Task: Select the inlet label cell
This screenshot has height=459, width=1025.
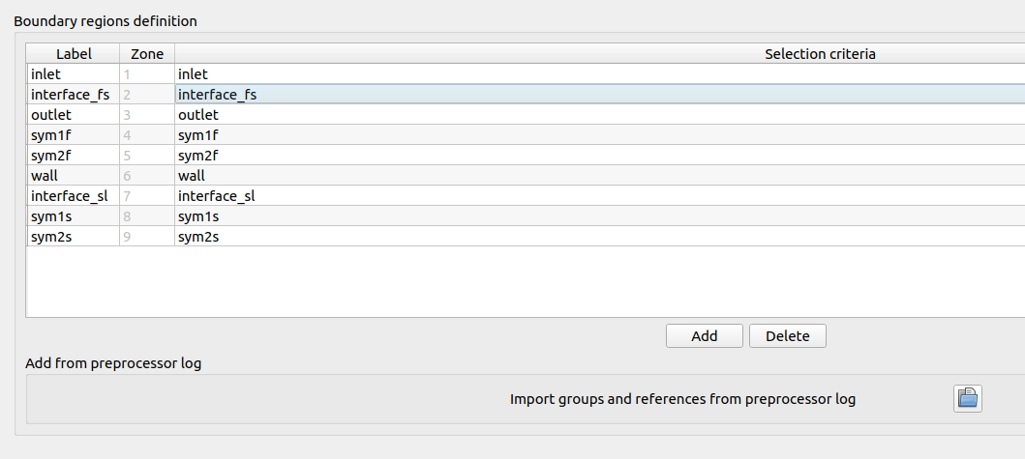Action: click(73, 74)
